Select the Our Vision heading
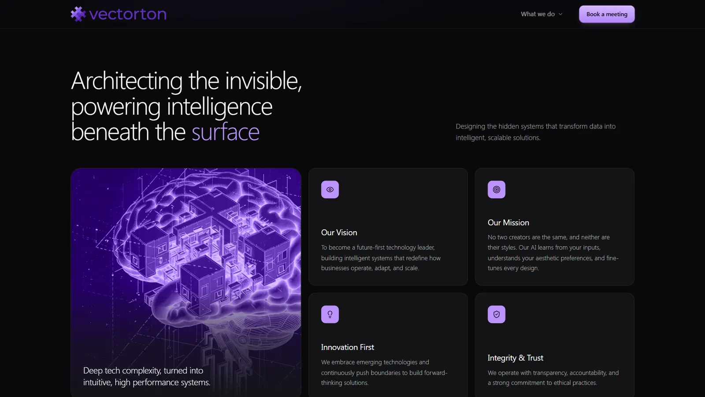 tap(339, 232)
